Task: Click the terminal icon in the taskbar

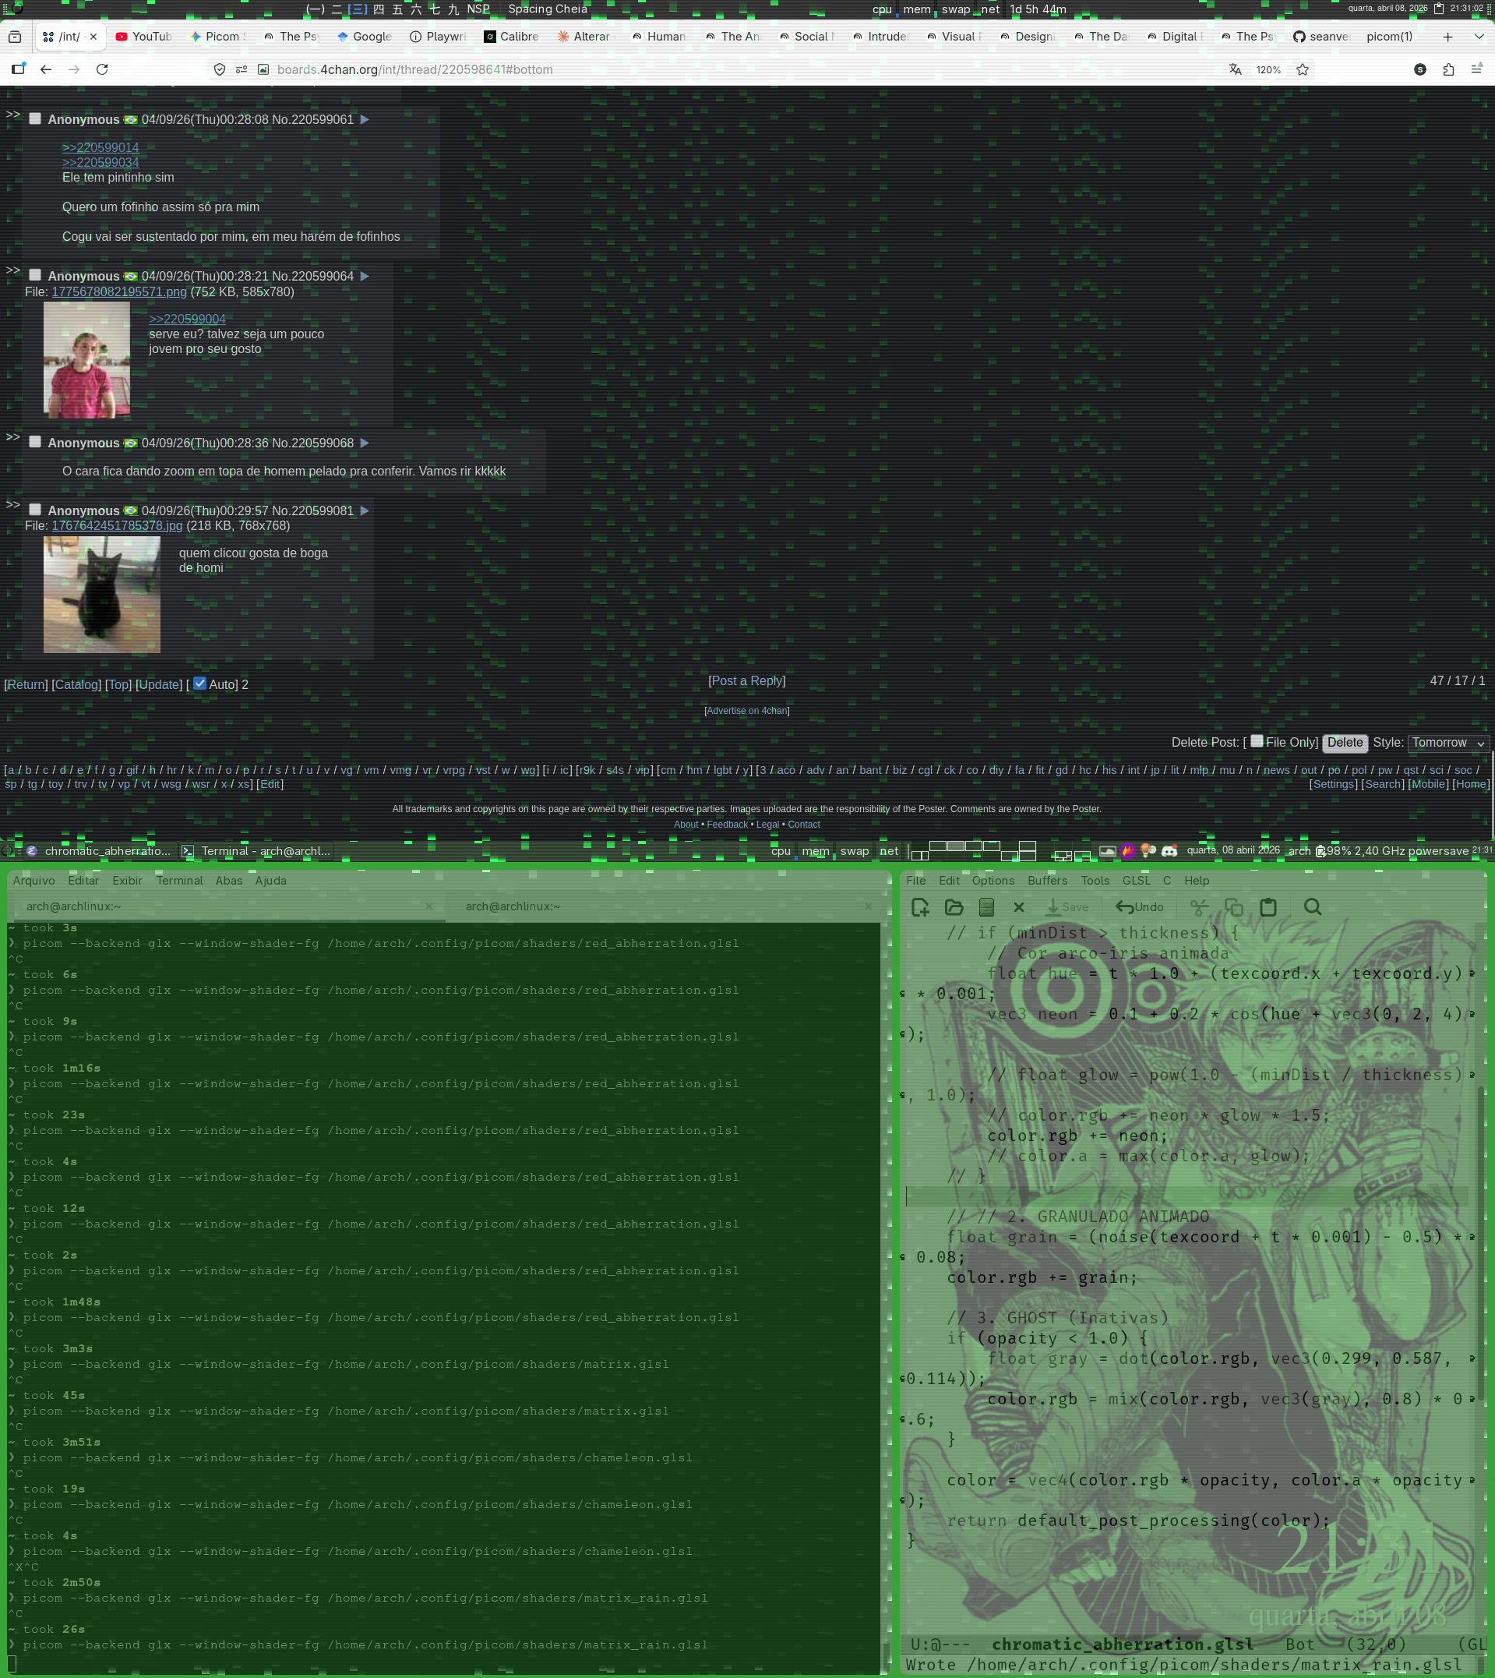Action: pyautogui.click(x=187, y=850)
